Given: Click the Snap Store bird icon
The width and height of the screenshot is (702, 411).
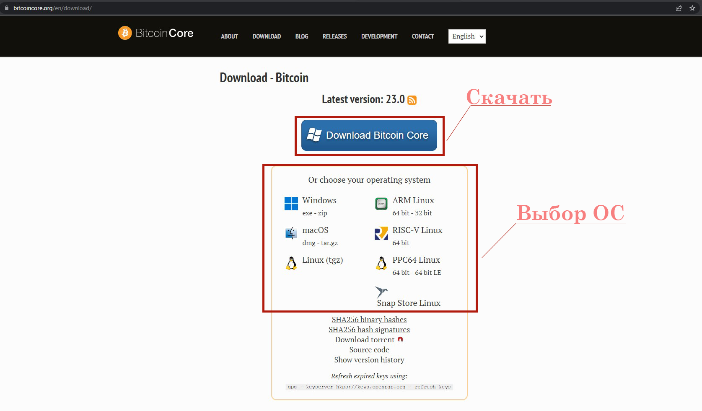Looking at the screenshot, I should click(x=381, y=292).
